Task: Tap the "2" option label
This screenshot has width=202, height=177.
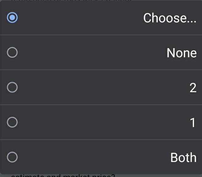Action: [x=193, y=88]
